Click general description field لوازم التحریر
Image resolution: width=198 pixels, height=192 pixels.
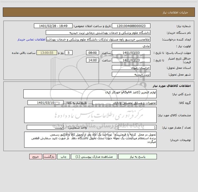tap(90, 94)
